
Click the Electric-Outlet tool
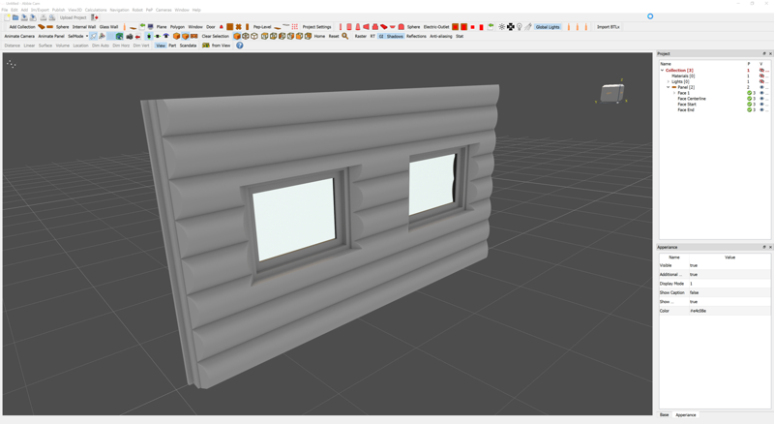(436, 27)
